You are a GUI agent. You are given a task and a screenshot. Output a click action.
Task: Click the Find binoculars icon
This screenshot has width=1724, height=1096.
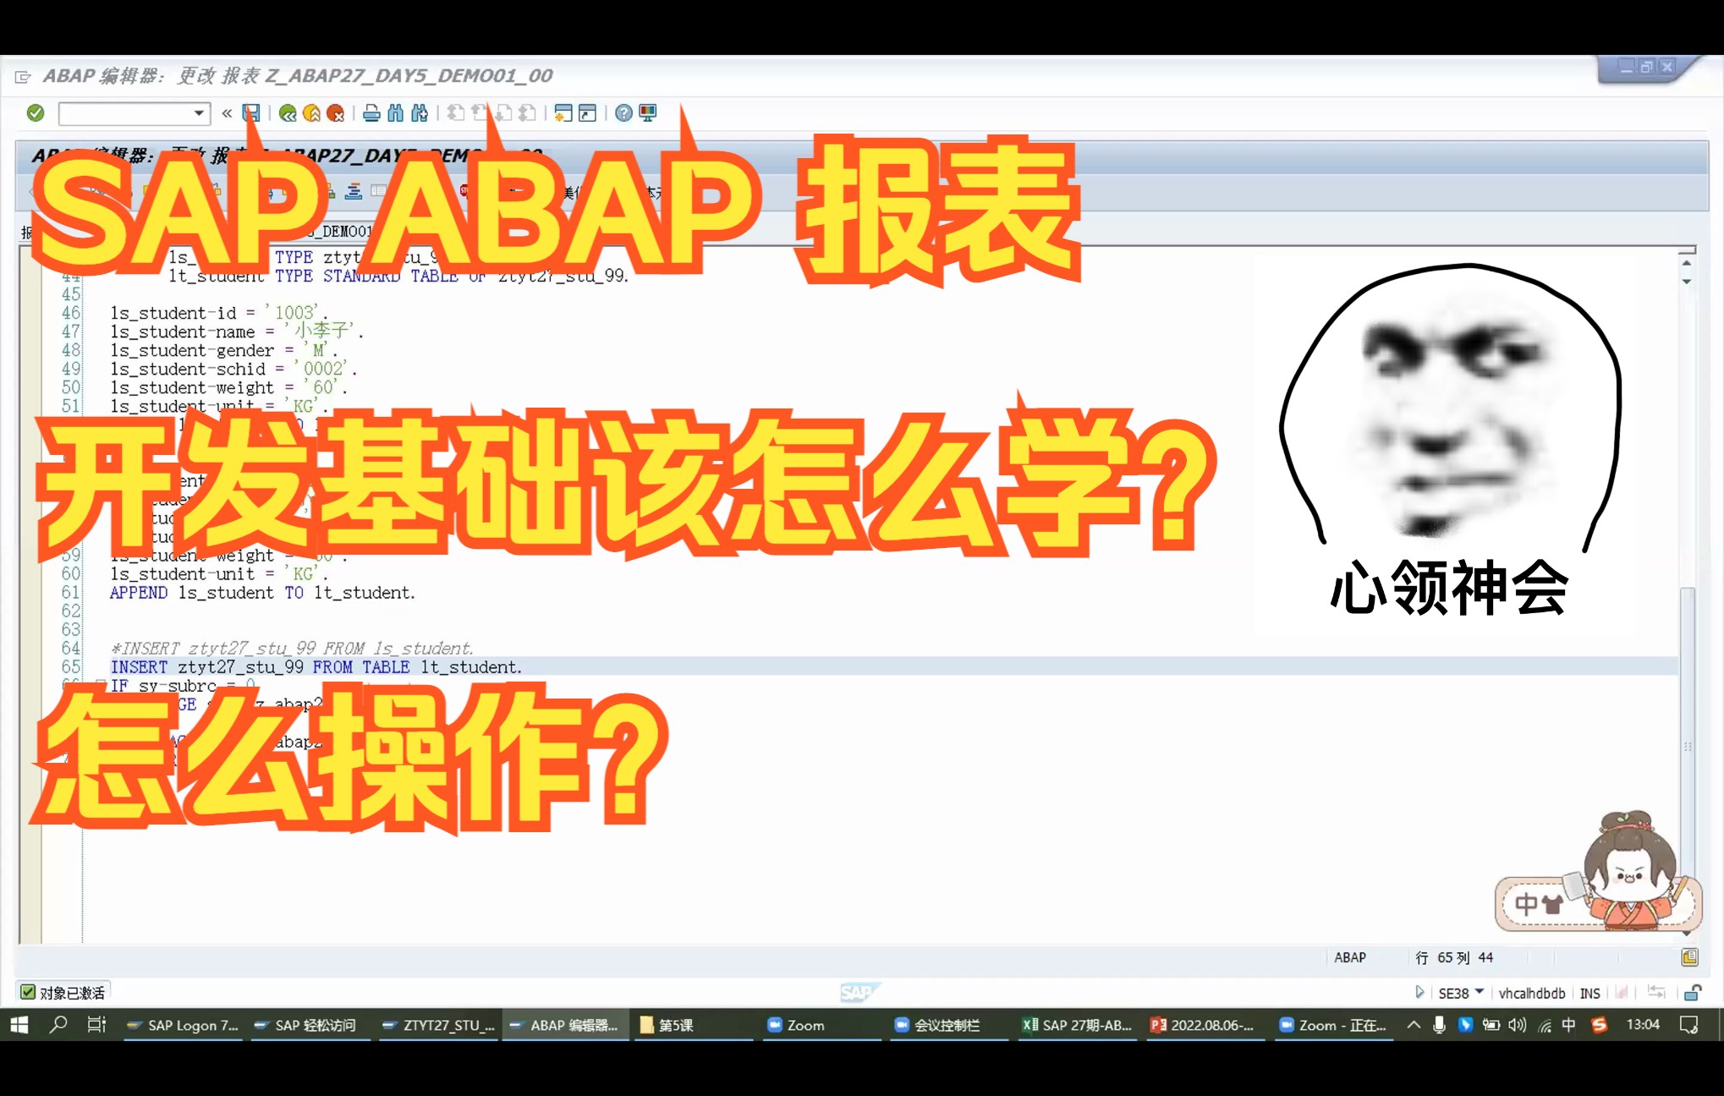point(395,113)
